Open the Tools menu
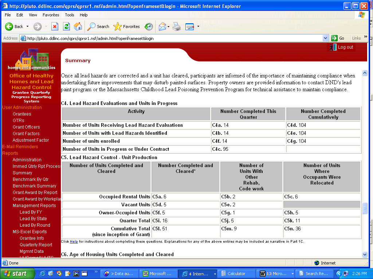 (70, 15)
